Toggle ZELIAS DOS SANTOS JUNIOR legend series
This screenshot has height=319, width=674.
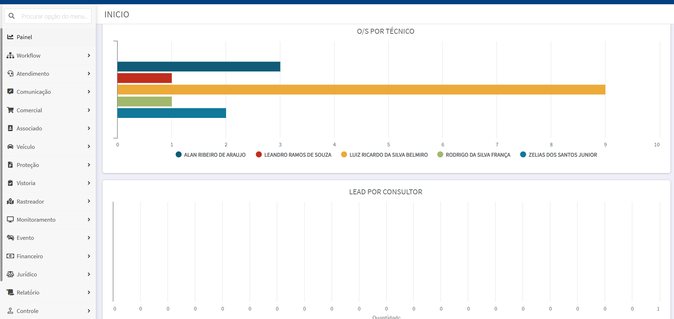click(559, 155)
